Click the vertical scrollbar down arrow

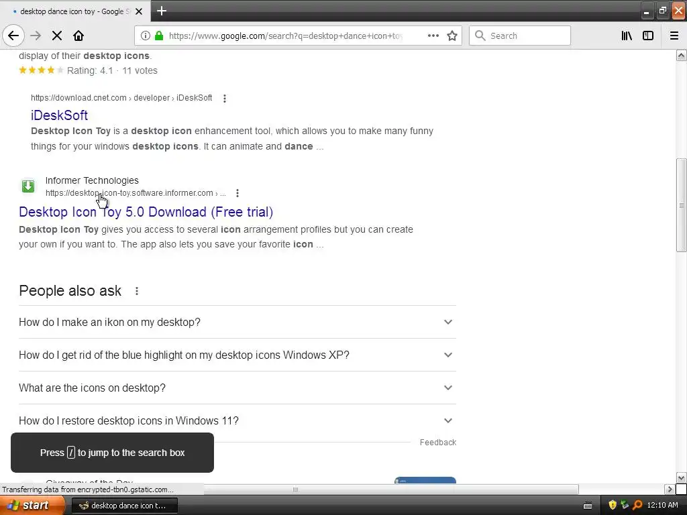tap(682, 477)
